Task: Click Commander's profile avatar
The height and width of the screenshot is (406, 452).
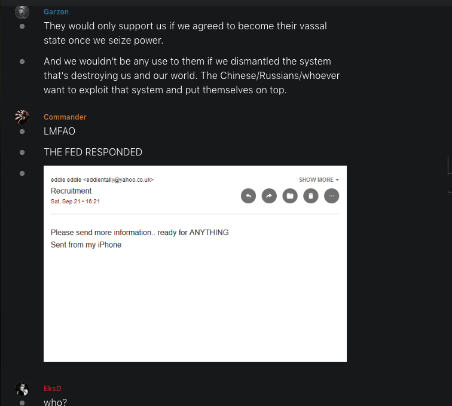Action: point(22,117)
